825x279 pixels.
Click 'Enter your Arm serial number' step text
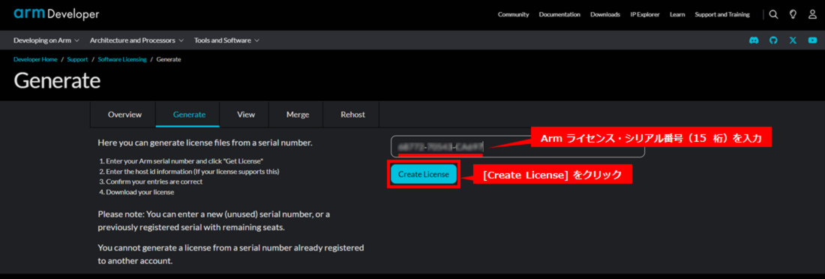tap(181, 160)
